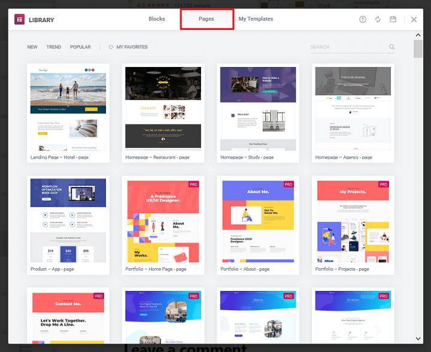The image size is (431, 352).
Task: Click the heart icon beside My Favorites
Action: 111,47
